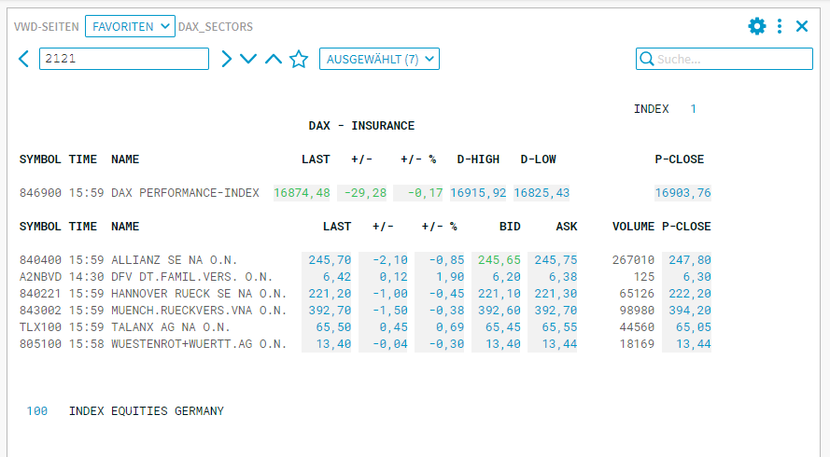The width and height of the screenshot is (830, 457).
Task: Go to next page with right arrow
Action: (226, 60)
